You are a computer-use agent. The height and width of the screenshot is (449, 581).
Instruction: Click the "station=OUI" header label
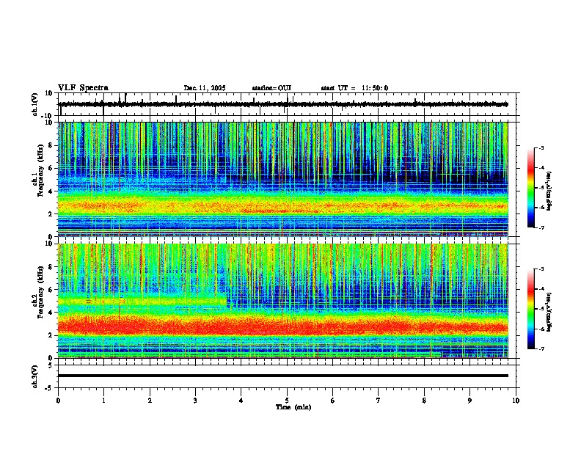[271, 88]
